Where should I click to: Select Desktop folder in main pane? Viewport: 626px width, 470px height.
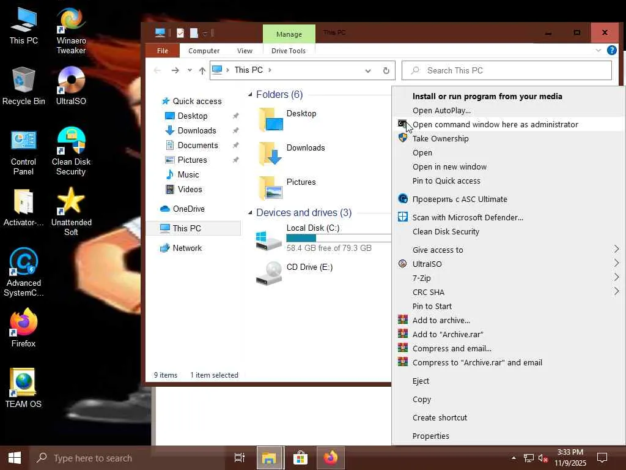point(289,118)
